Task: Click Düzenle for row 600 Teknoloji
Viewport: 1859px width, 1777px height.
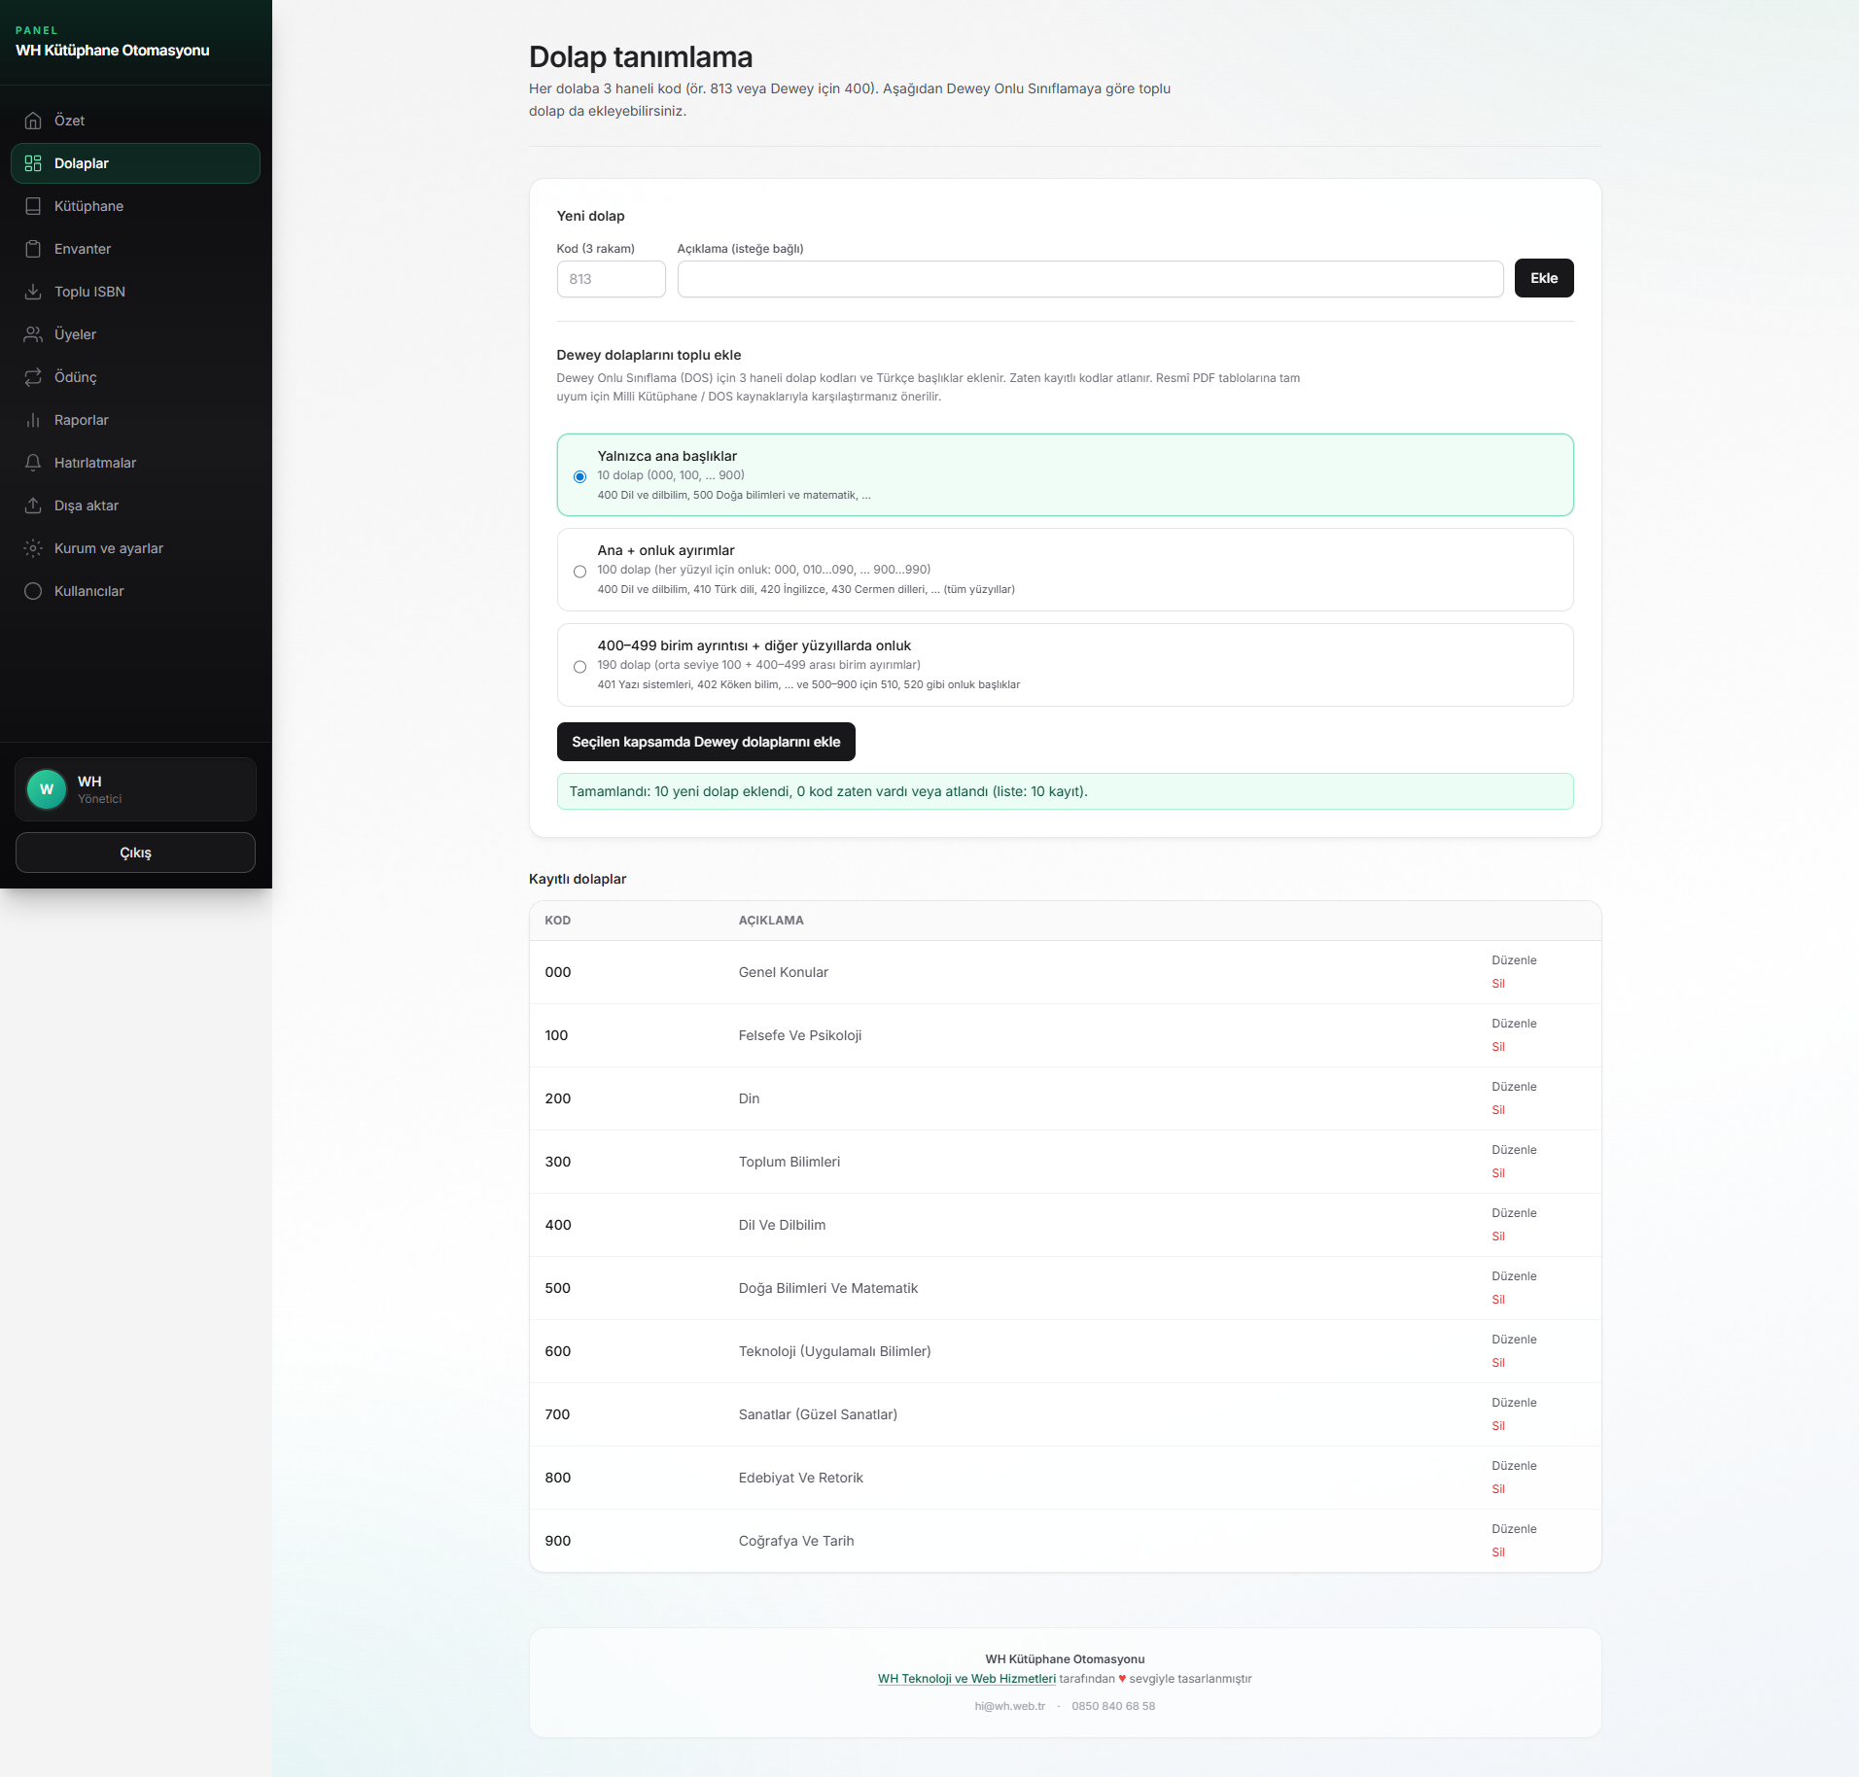Action: pyautogui.click(x=1514, y=1340)
